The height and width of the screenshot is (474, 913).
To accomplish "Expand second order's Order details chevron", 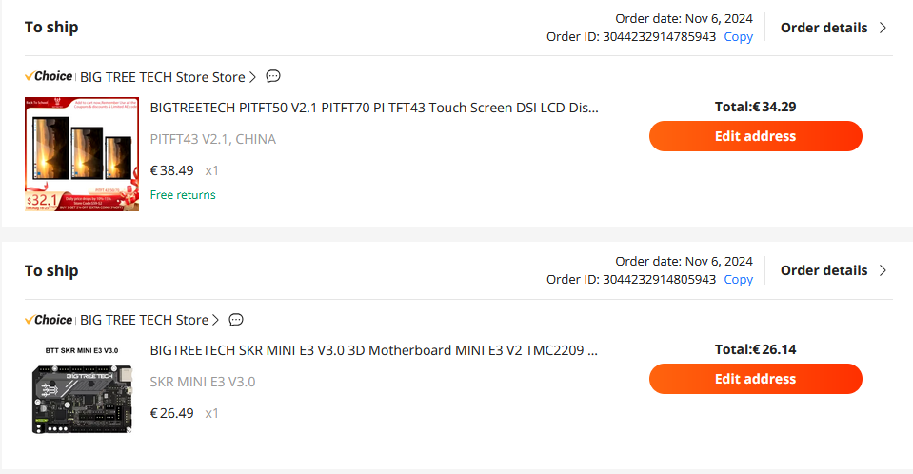I will [x=883, y=270].
